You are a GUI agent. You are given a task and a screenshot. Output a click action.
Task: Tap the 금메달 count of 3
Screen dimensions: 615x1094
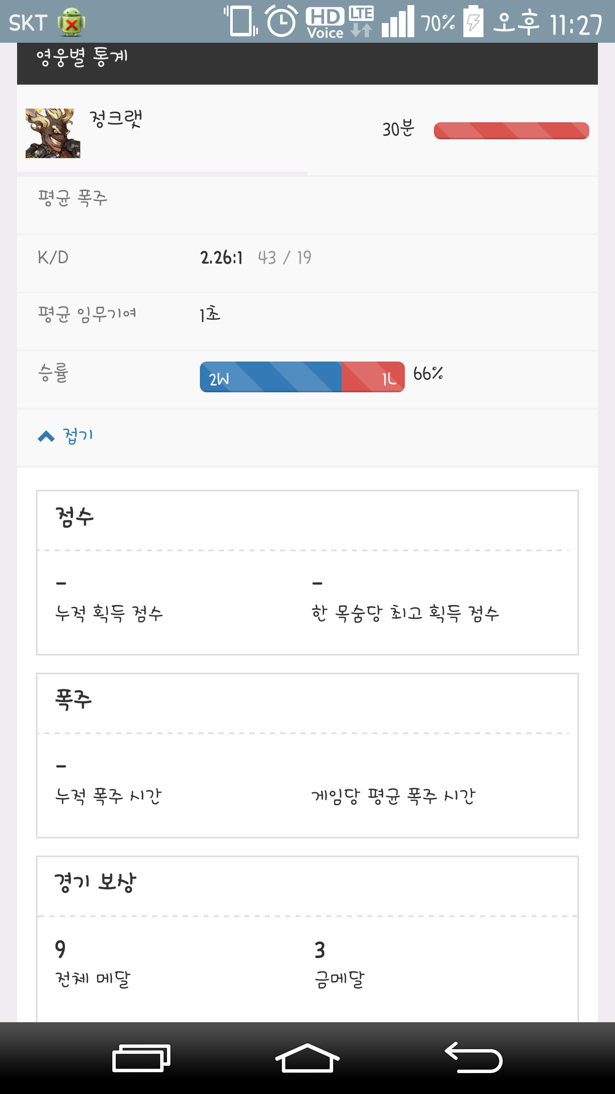320,950
